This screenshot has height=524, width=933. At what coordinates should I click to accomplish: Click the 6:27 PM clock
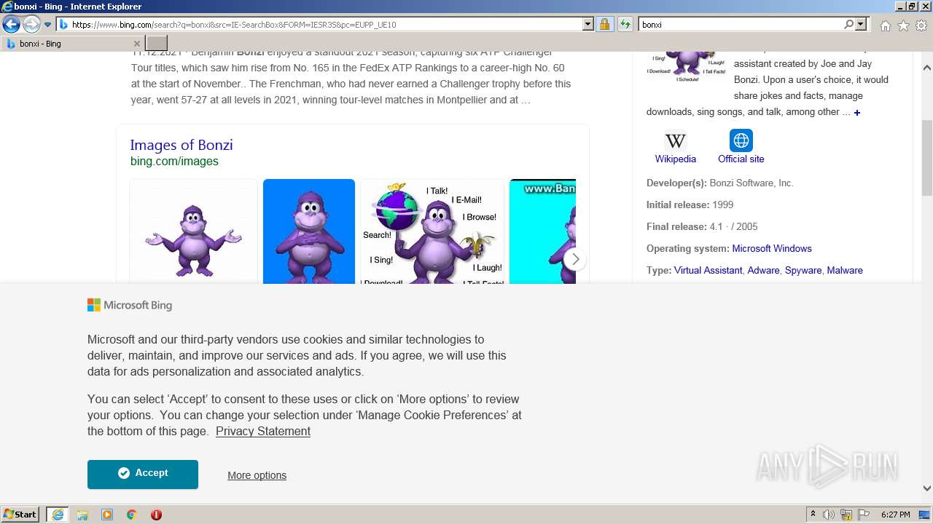896,515
